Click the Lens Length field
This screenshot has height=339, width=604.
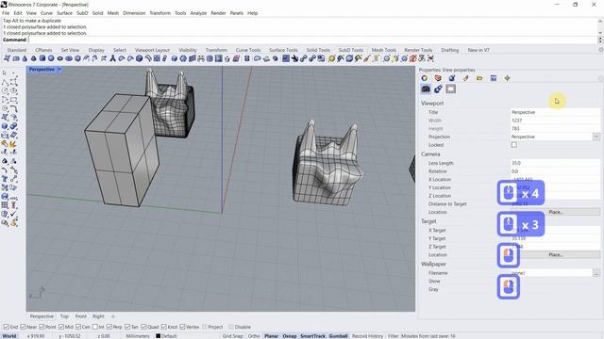point(555,163)
